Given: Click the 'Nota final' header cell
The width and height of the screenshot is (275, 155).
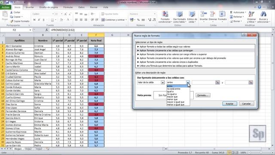Looking at the screenshot, I should tap(96, 40).
